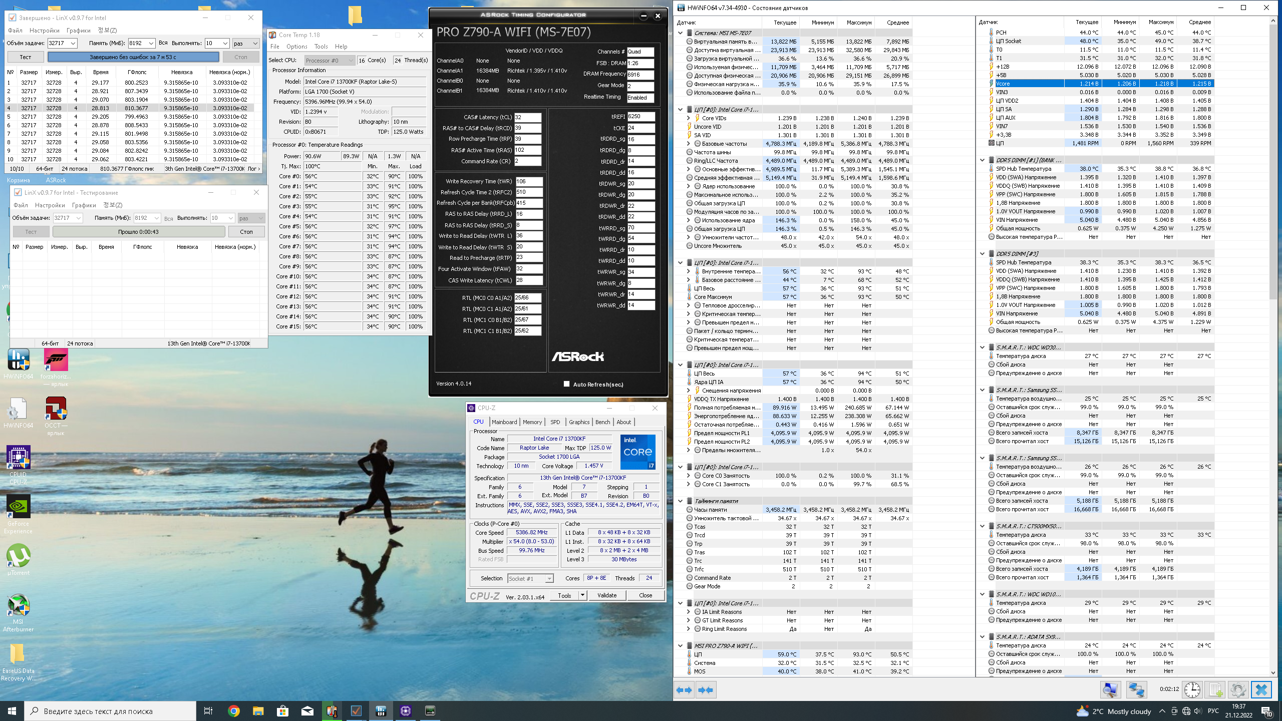Click HWiNFO summary magnifier monitor icon
This screenshot has height=721, width=1282.
click(1110, 690)
